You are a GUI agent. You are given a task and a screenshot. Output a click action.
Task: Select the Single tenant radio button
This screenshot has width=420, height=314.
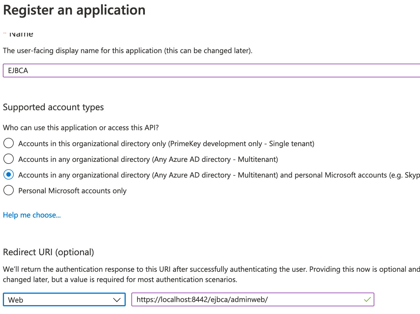tap(9, 143)
